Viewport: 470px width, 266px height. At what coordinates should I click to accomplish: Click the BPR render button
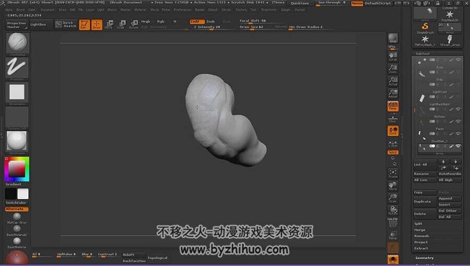click(393, 39)
